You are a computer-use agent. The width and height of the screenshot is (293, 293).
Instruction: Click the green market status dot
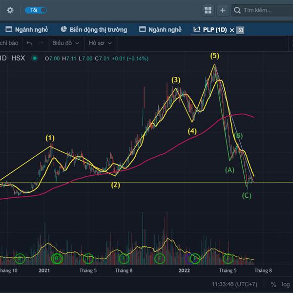(35, 59)
